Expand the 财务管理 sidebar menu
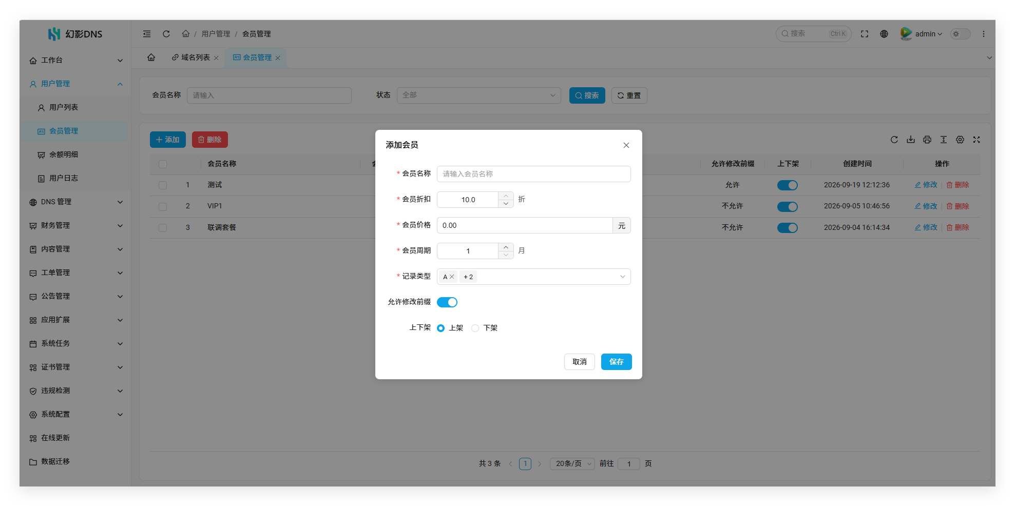The height and width of the screenshot is (506, 1015). click(75, 225)
